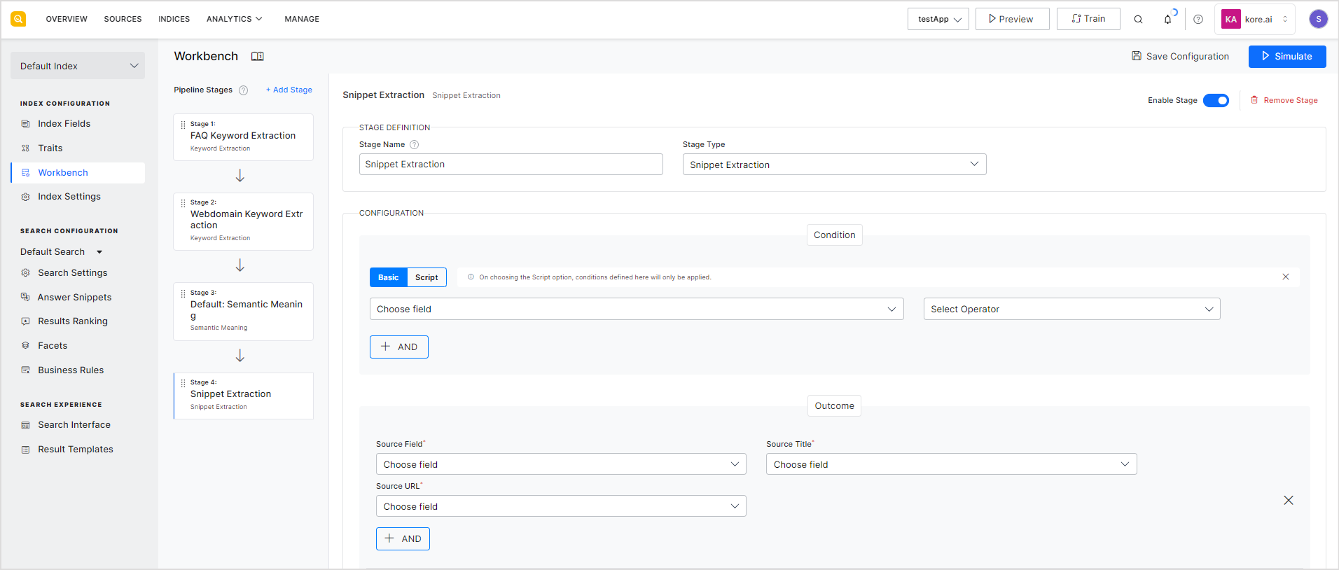This screenshot has width=1339, height=570.
Task: Click drag handle of Stage 4 card
Action: click(183, 383)
